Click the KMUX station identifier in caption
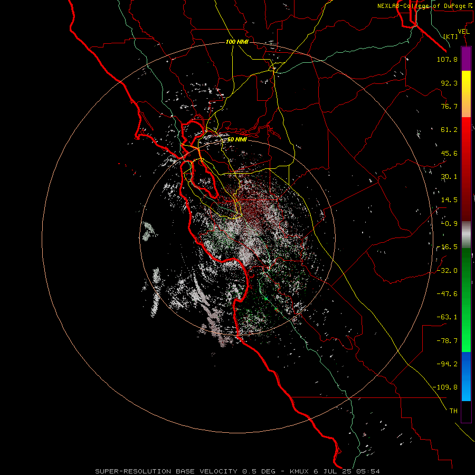This screenshot has width=475, height=475. coord(299,471)
